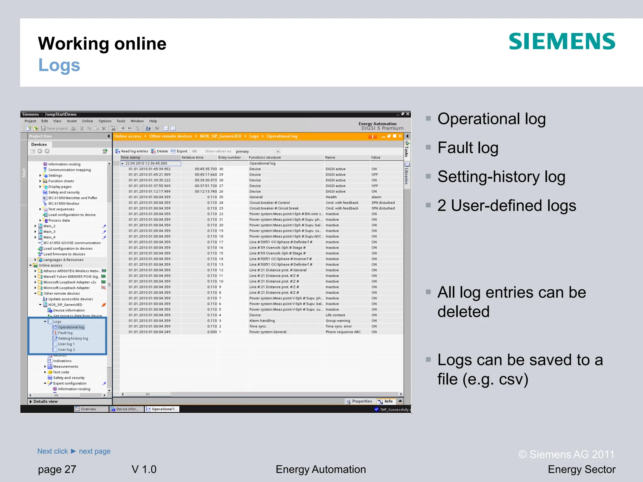Expand the Measurements tree node
Image resolution: width=643 pixels, height=482 pixels.
click(x=45, y=367)
